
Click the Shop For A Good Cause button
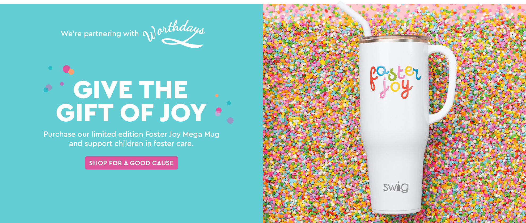tap(131, 163)
